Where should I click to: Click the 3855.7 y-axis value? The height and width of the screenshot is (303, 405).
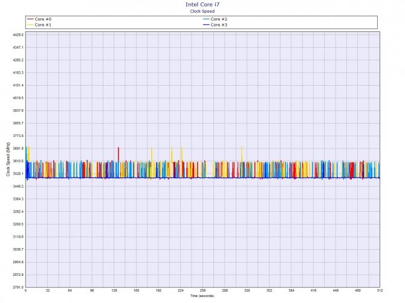18,123
